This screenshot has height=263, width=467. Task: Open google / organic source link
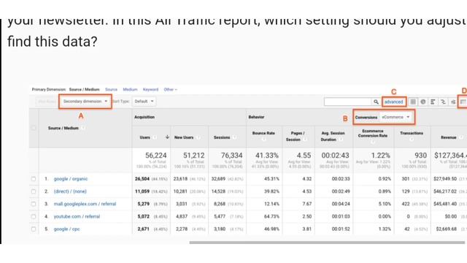pos(71,179)
